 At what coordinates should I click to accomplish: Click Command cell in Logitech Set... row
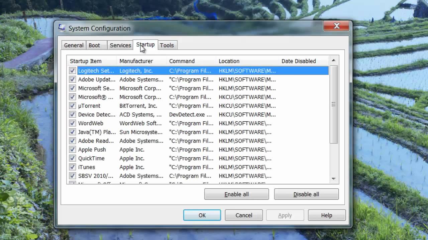tap(190, 71)
